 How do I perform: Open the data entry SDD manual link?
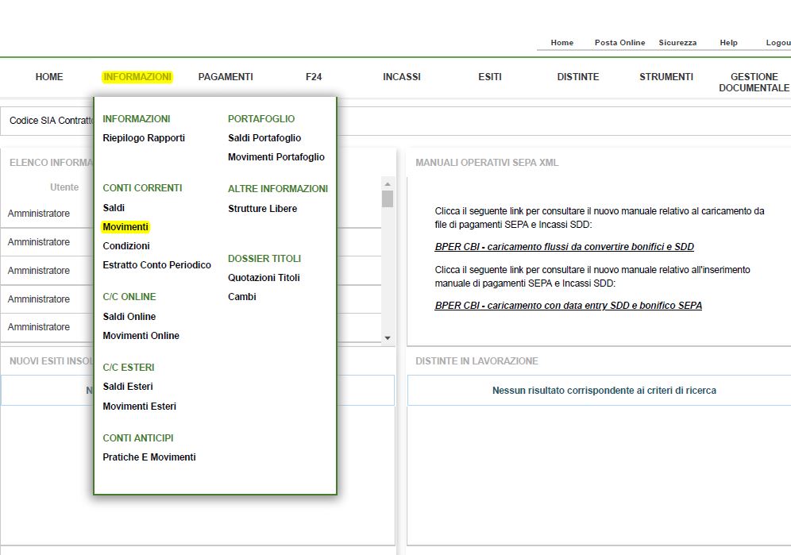click(x=568, y=306)
